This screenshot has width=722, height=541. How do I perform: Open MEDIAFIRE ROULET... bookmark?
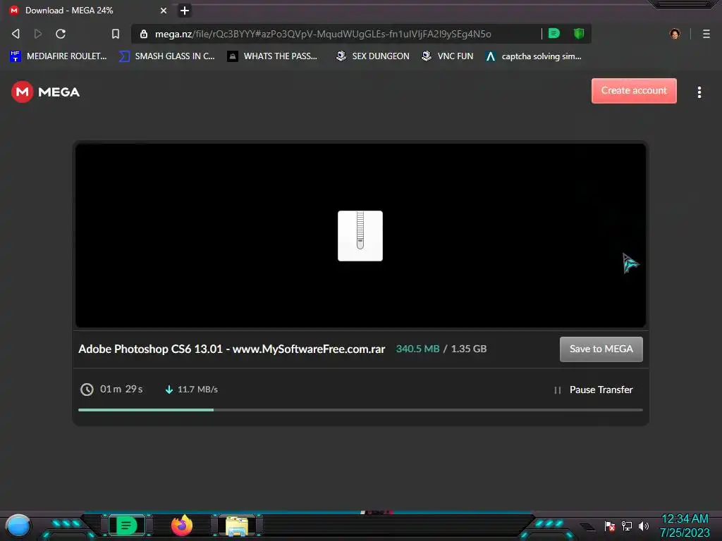coord(59,56)
